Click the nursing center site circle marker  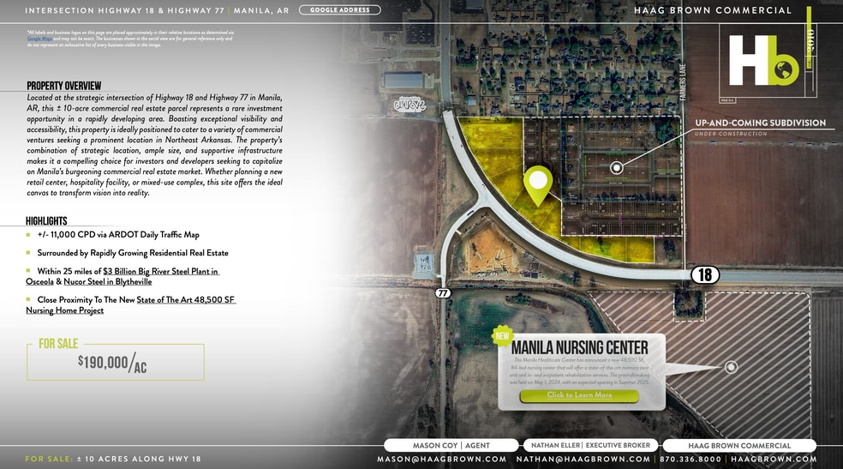(731, 367)
